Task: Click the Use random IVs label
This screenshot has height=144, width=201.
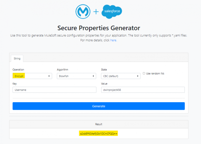Action: coord(155,73)
